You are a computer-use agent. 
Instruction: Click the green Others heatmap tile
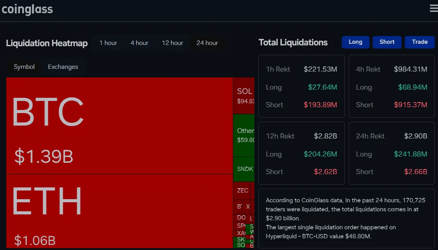click(244, 135)
